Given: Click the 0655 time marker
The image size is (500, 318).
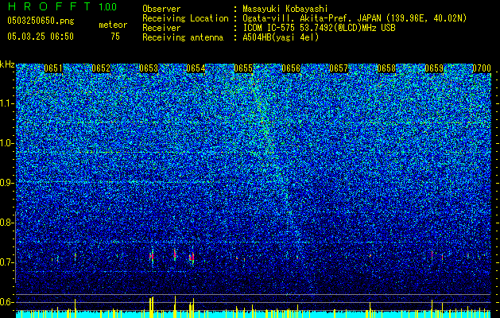Looking at the screenshot, I should coord(243,68).
